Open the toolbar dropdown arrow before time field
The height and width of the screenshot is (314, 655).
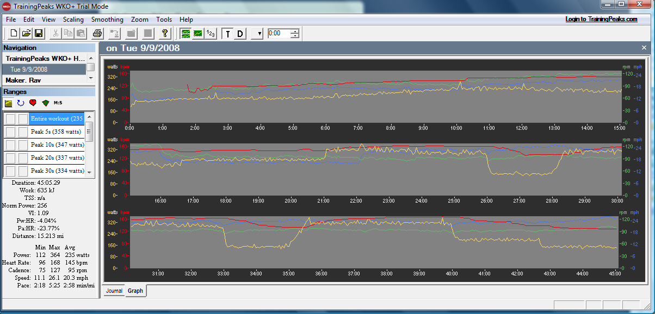[258, 34]
